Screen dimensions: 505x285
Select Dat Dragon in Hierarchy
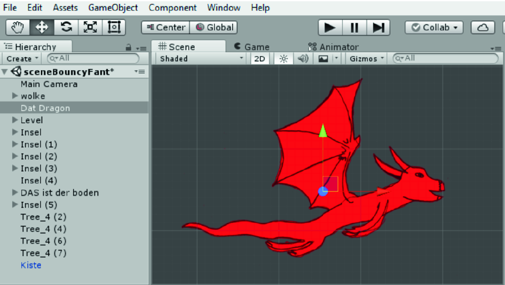coord(74,108)
